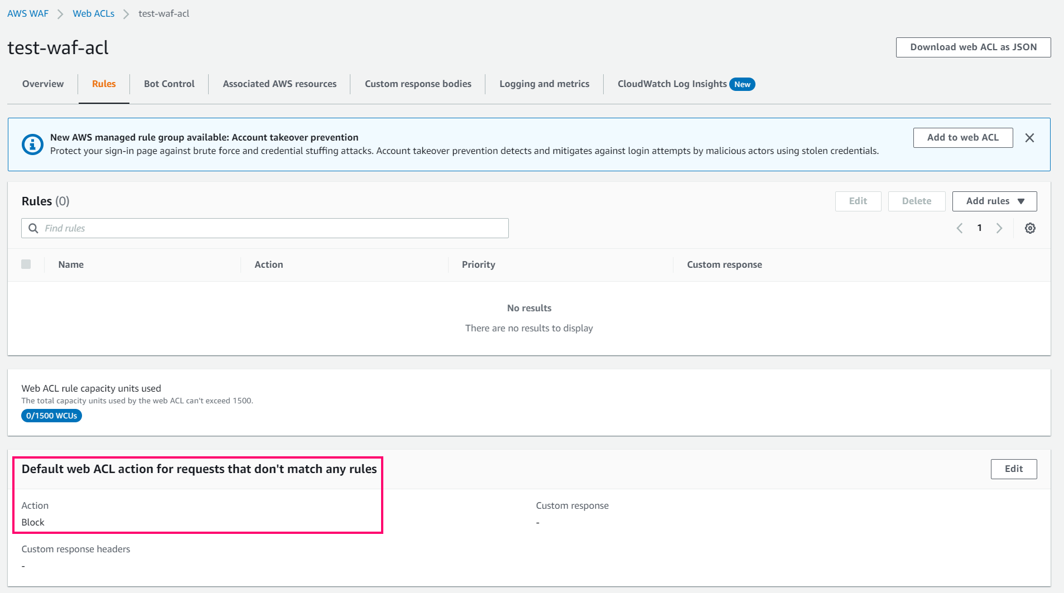This screenshot has width=1064, height=593.
Task: Sort by Priority column header
Action: pyautogui.click(x=478, y=264)
